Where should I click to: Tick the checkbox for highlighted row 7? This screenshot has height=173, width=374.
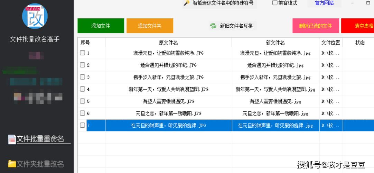(82, 125)
